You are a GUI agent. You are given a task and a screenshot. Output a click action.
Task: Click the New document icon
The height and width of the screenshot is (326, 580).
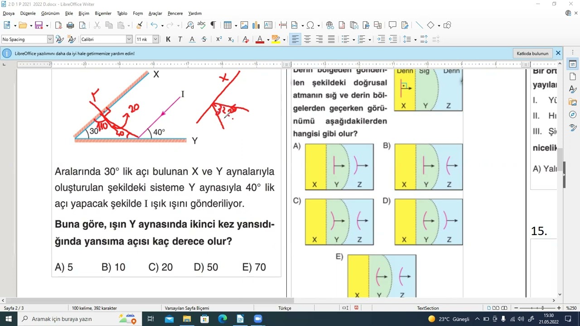click(x=7, y=25)
